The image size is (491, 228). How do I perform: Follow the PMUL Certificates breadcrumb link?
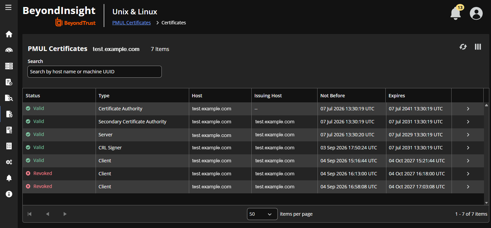pos(131,23)
